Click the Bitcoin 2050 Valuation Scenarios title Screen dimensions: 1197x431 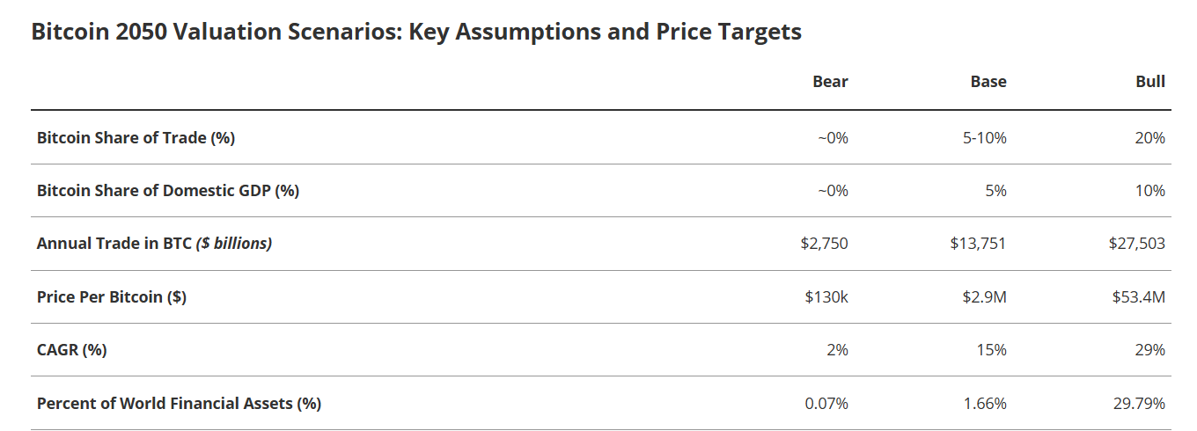[415, 32]
